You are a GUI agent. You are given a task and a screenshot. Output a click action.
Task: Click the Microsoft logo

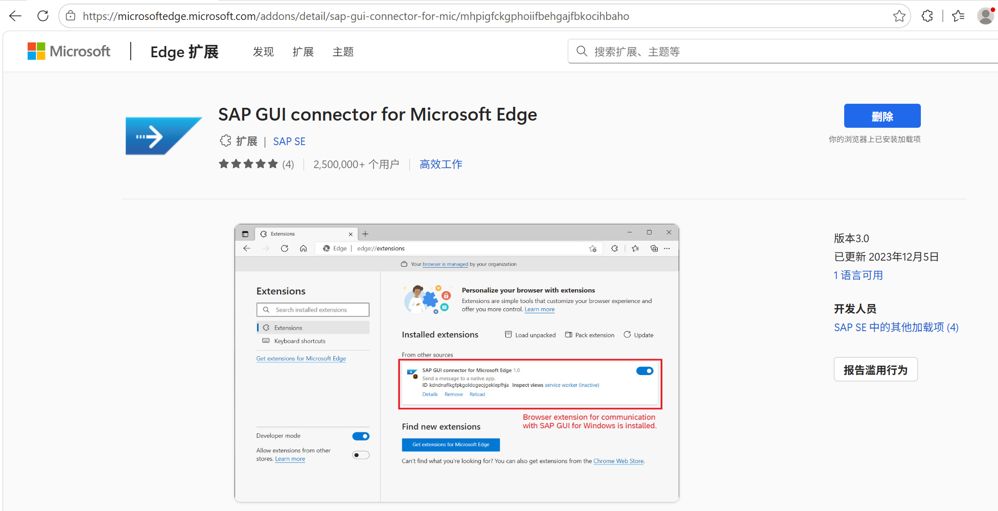[x=68, y=51]
